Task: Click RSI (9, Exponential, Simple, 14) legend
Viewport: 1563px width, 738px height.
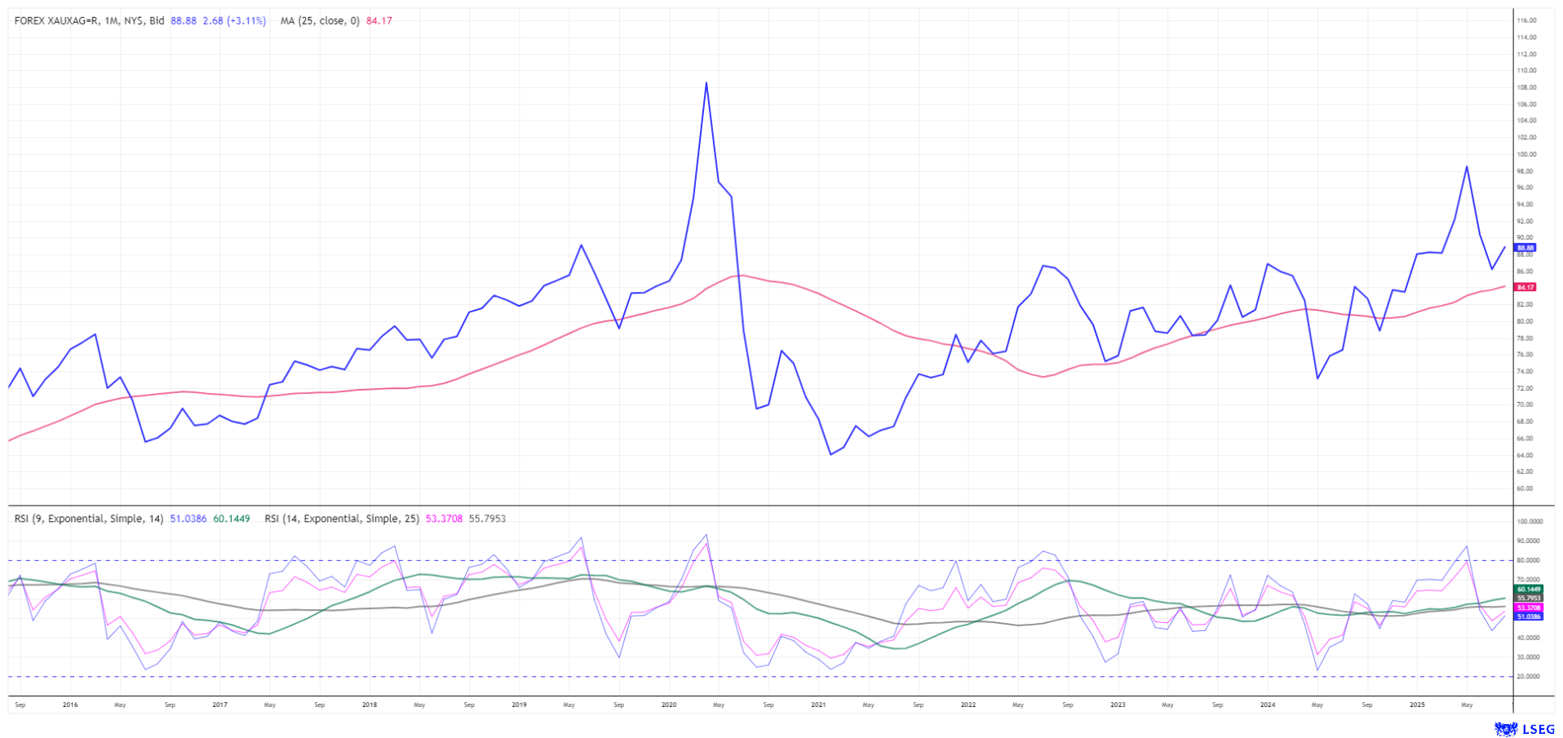Action: (x=89, y=519)
